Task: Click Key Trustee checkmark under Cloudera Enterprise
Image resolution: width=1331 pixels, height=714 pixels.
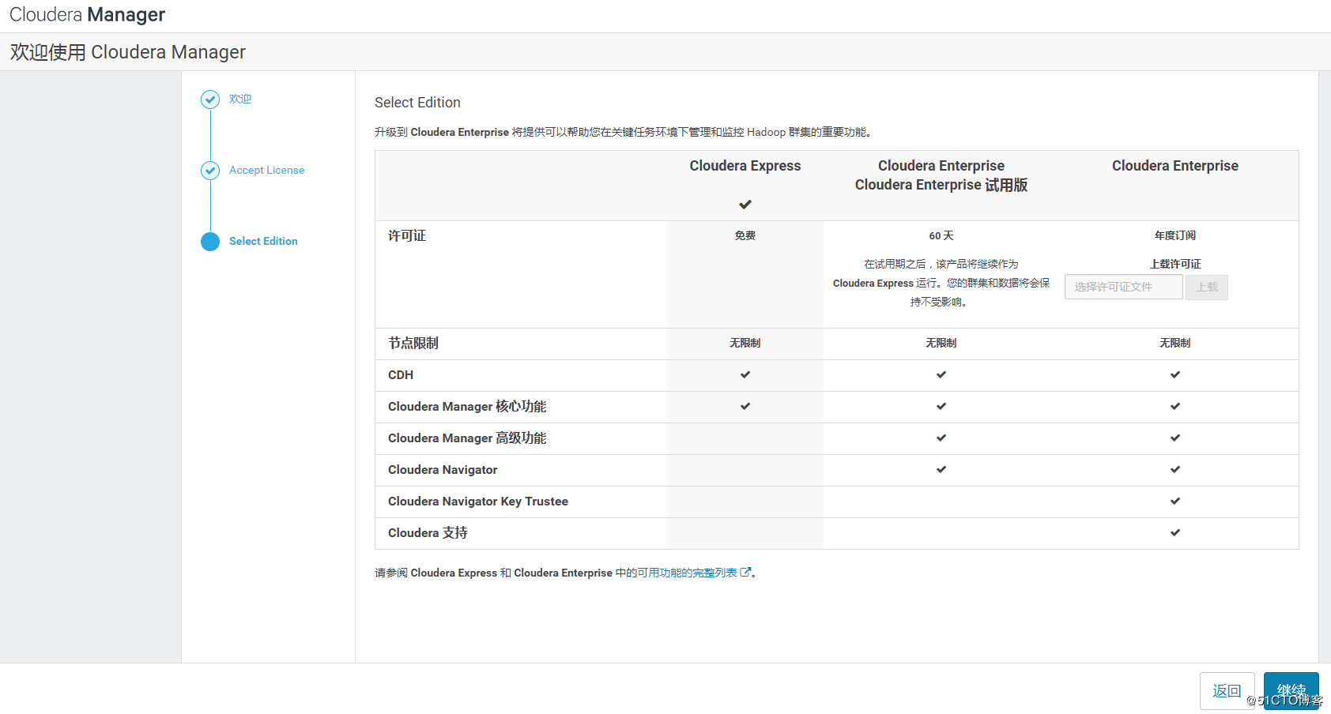Action: 1175,502
